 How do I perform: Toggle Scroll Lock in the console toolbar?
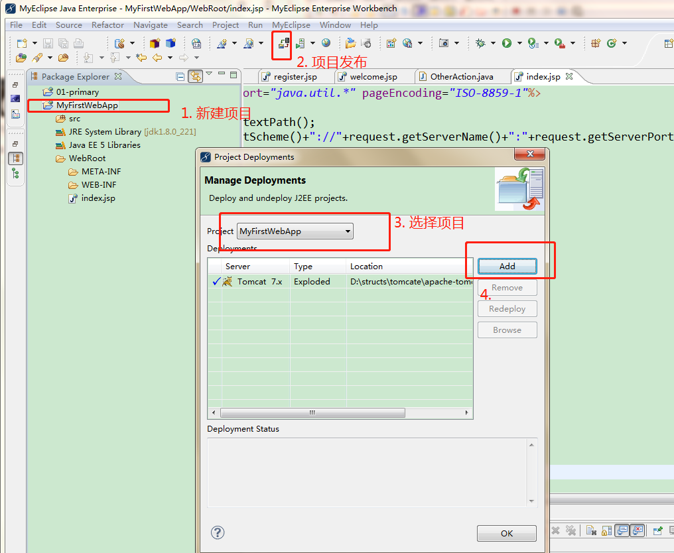tap(606, 531)
